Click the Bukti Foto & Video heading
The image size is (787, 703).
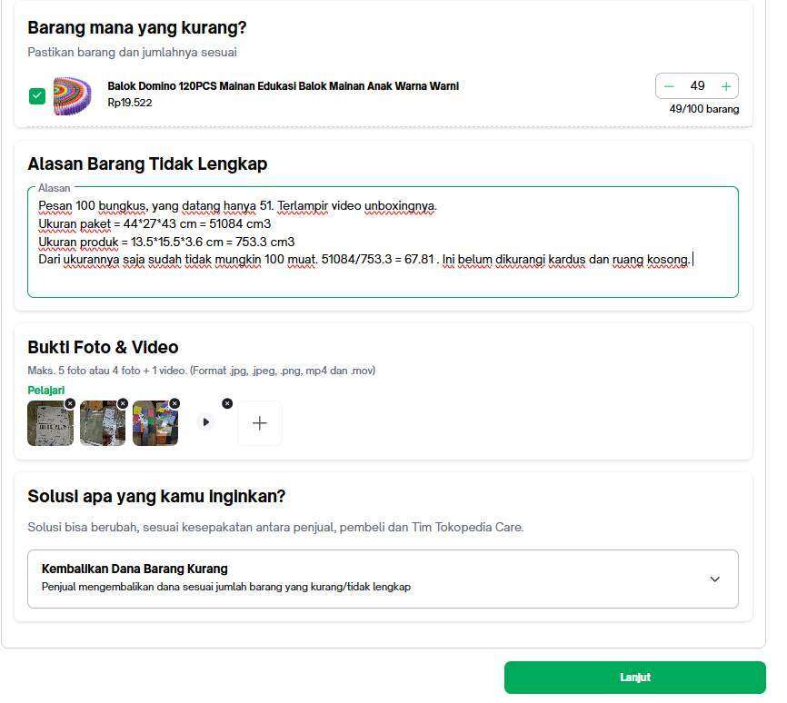click(x=103, y=347)
